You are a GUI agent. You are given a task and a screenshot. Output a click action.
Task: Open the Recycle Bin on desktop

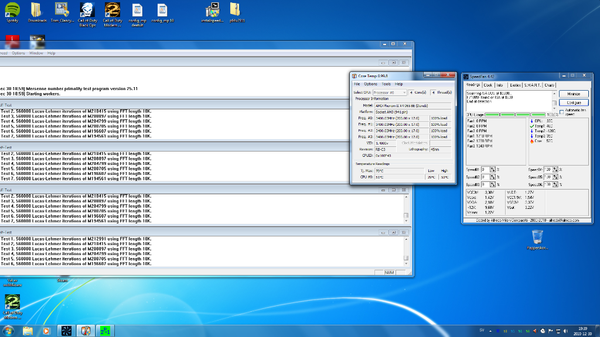pos(537,238)
